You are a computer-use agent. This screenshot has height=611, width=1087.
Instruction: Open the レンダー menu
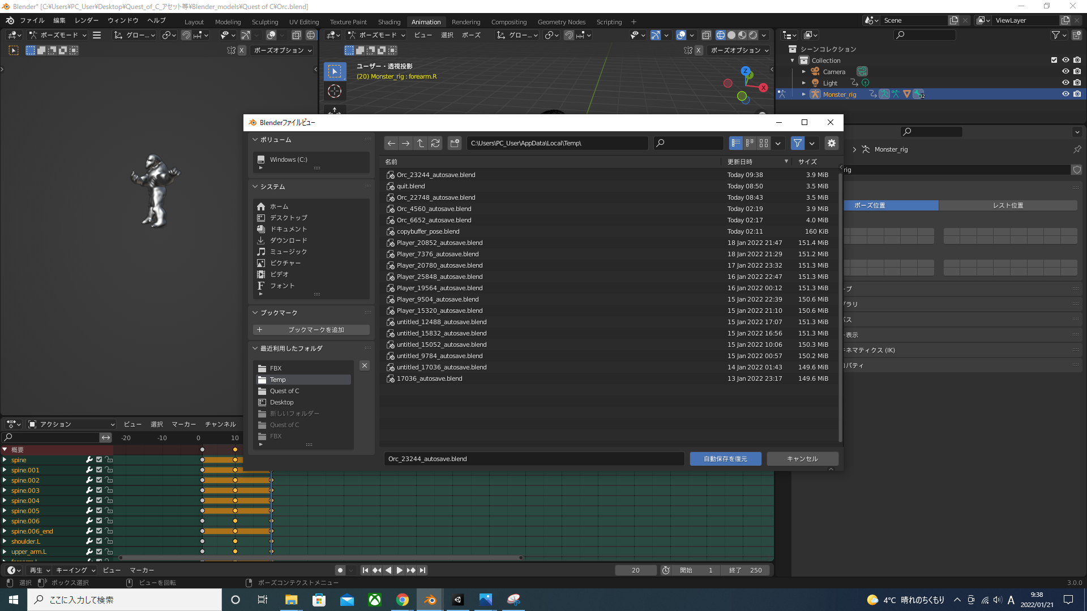click(x=87, y=20)
